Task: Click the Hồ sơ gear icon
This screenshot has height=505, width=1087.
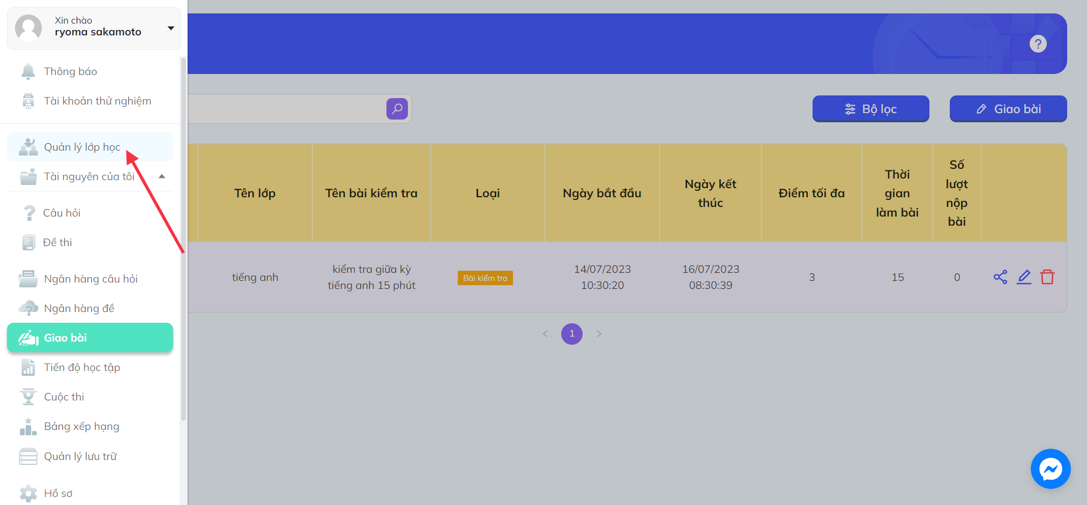Action: 28,493
